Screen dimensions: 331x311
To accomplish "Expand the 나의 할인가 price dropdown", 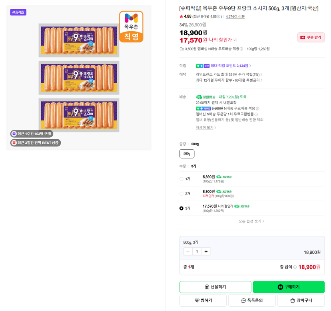I will 235,40.
